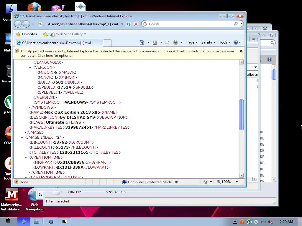Select the TOTALBYTES value 12062211165

tap(74, 152)
